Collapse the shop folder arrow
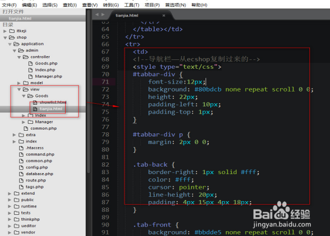The height and width of the screenshot is (236, 330). (5, 38)
